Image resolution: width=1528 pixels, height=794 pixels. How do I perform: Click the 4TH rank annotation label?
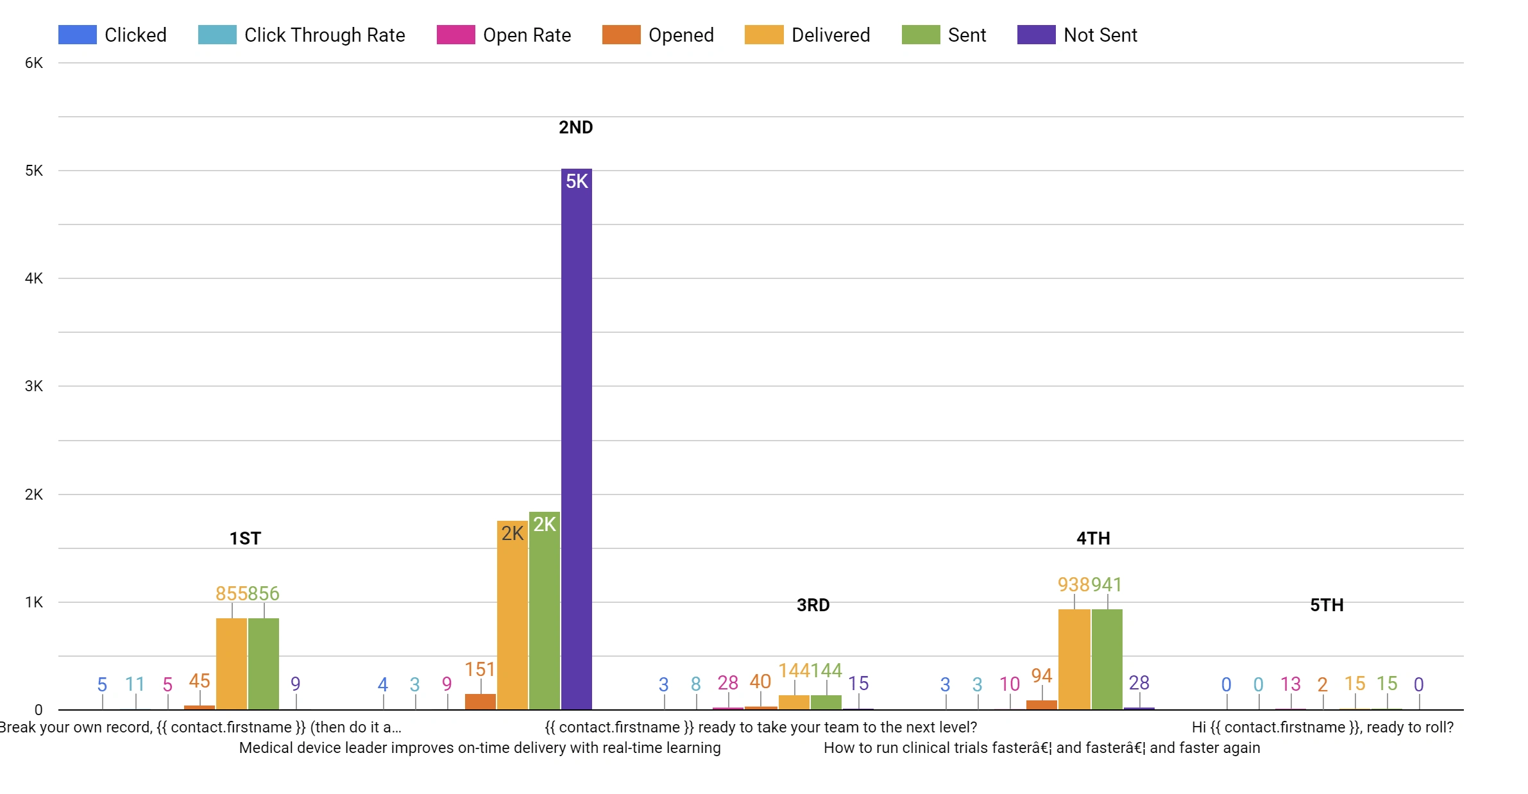(1093, 538)
